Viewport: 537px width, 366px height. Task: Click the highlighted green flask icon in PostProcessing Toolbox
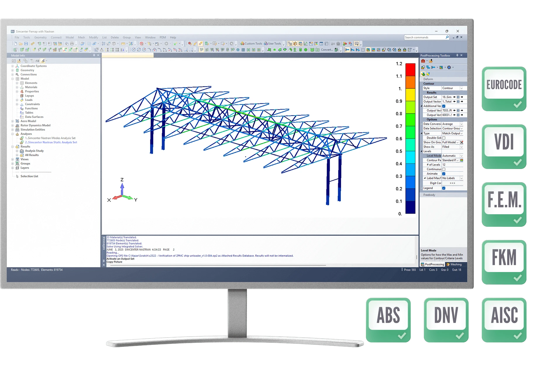tap(423, 74)
